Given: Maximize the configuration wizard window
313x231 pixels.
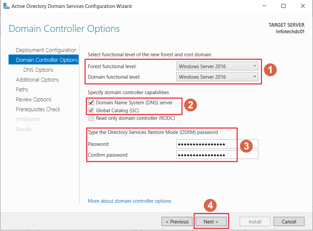Looking at the screenshot, I should tap(283, 6).
